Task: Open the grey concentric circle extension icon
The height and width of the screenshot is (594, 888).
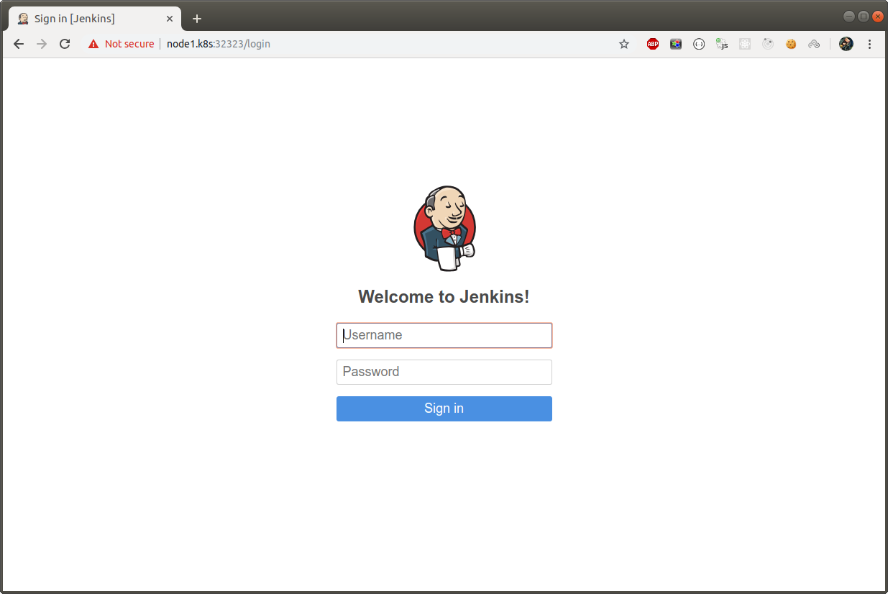Action: [768, 44]
